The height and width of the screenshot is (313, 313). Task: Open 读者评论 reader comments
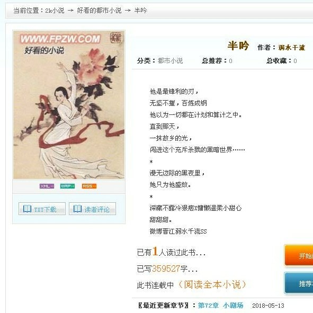[93, 209]
